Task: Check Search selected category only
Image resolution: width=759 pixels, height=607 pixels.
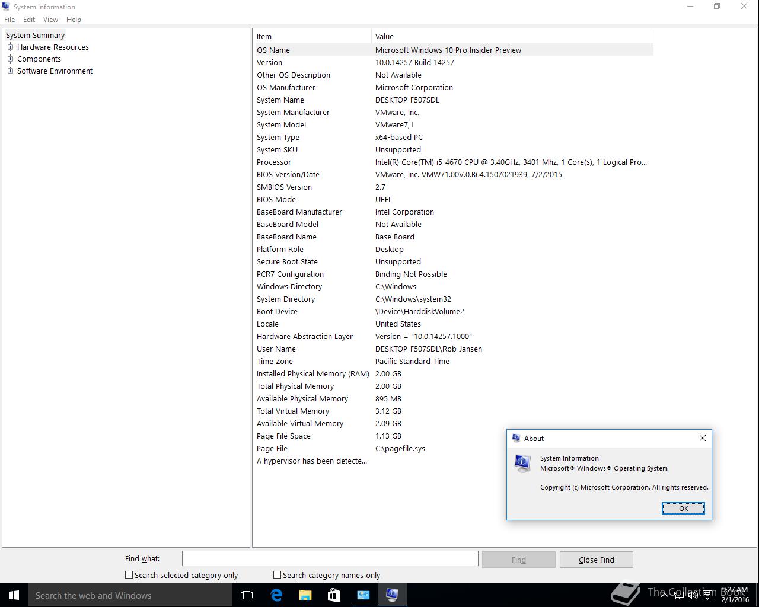Action: tap(129, 574)
